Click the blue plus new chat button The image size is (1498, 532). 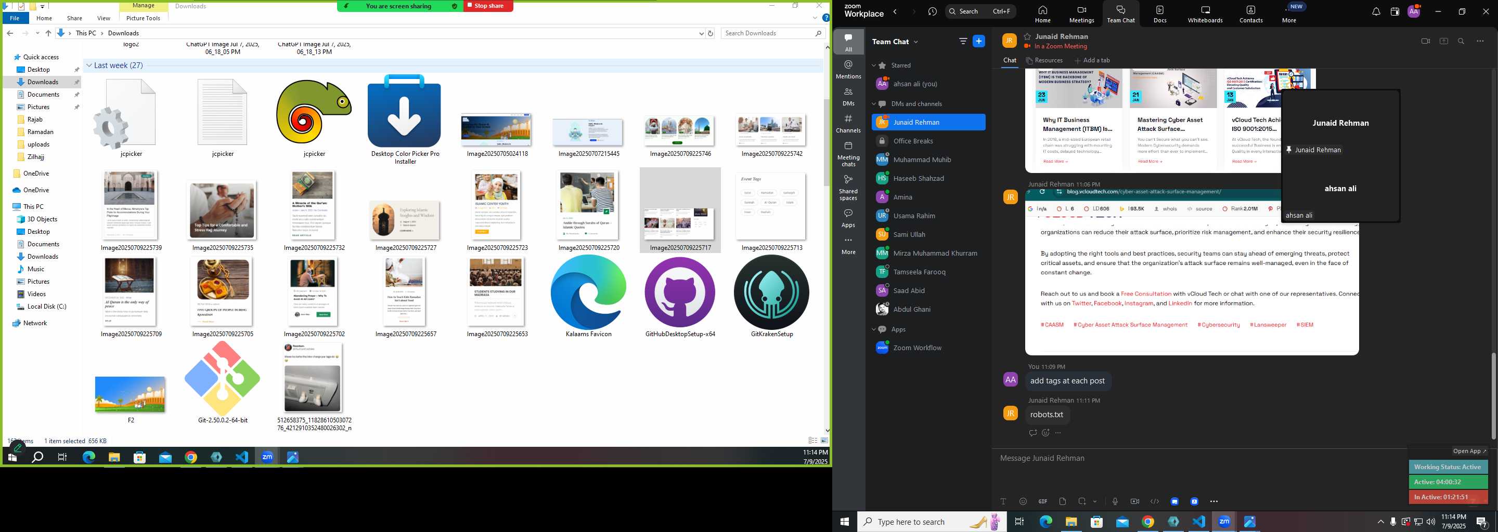pyautogui.click(x=979, y=41)
